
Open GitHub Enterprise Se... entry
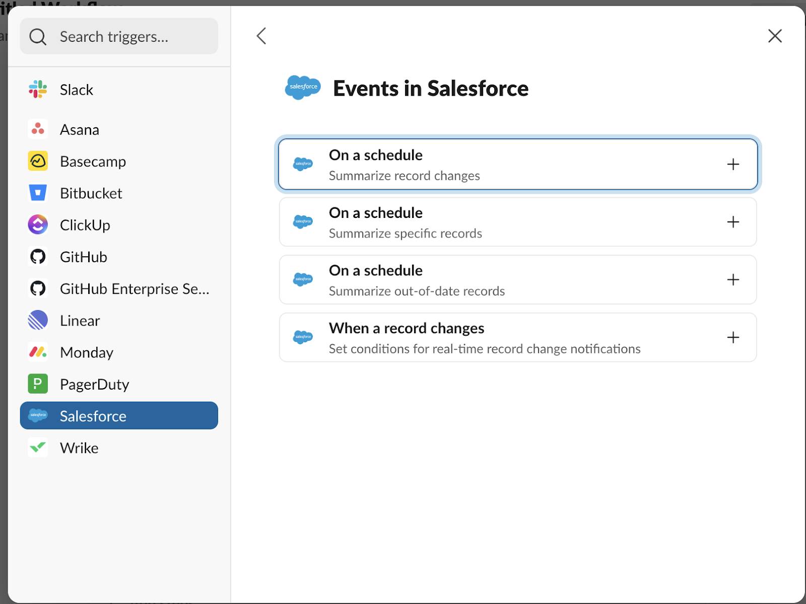click(119, 288)
